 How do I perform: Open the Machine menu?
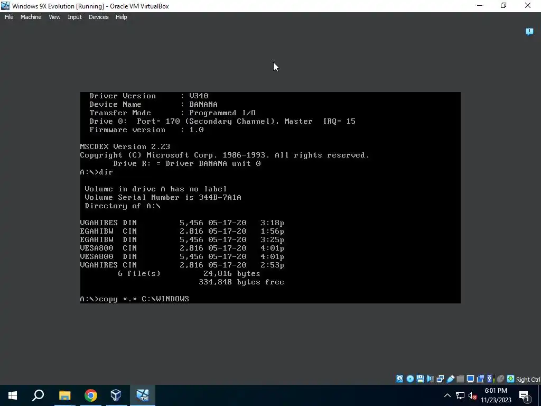click(x=31, y=17)
